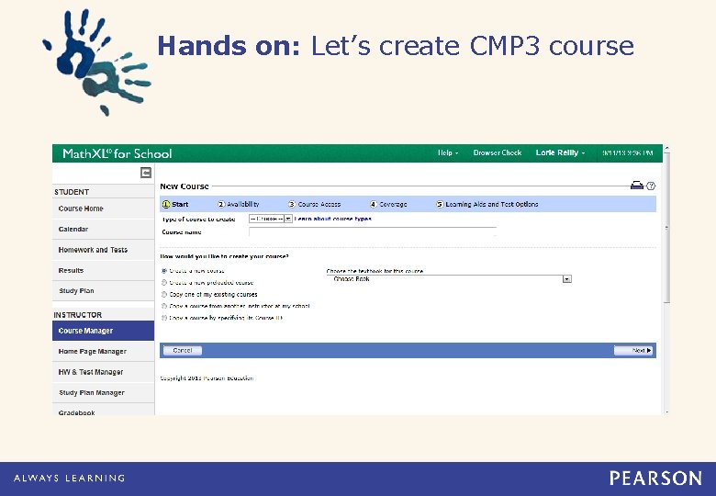Switch to step 2 Availability

(x=239, y=204)
